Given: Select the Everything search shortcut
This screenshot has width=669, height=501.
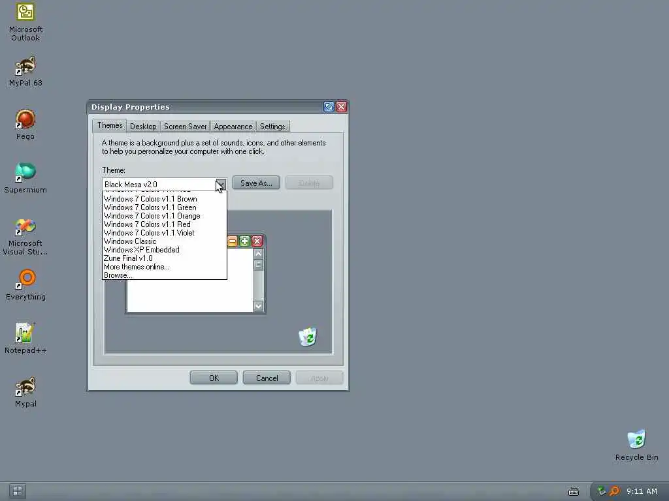Looking at the screenshot, I should (x=25, y=285).
